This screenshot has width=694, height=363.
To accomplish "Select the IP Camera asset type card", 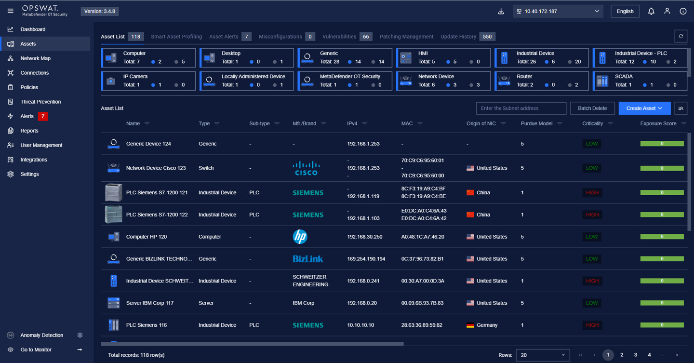I will pyautogui.click(x=149, y=81).
